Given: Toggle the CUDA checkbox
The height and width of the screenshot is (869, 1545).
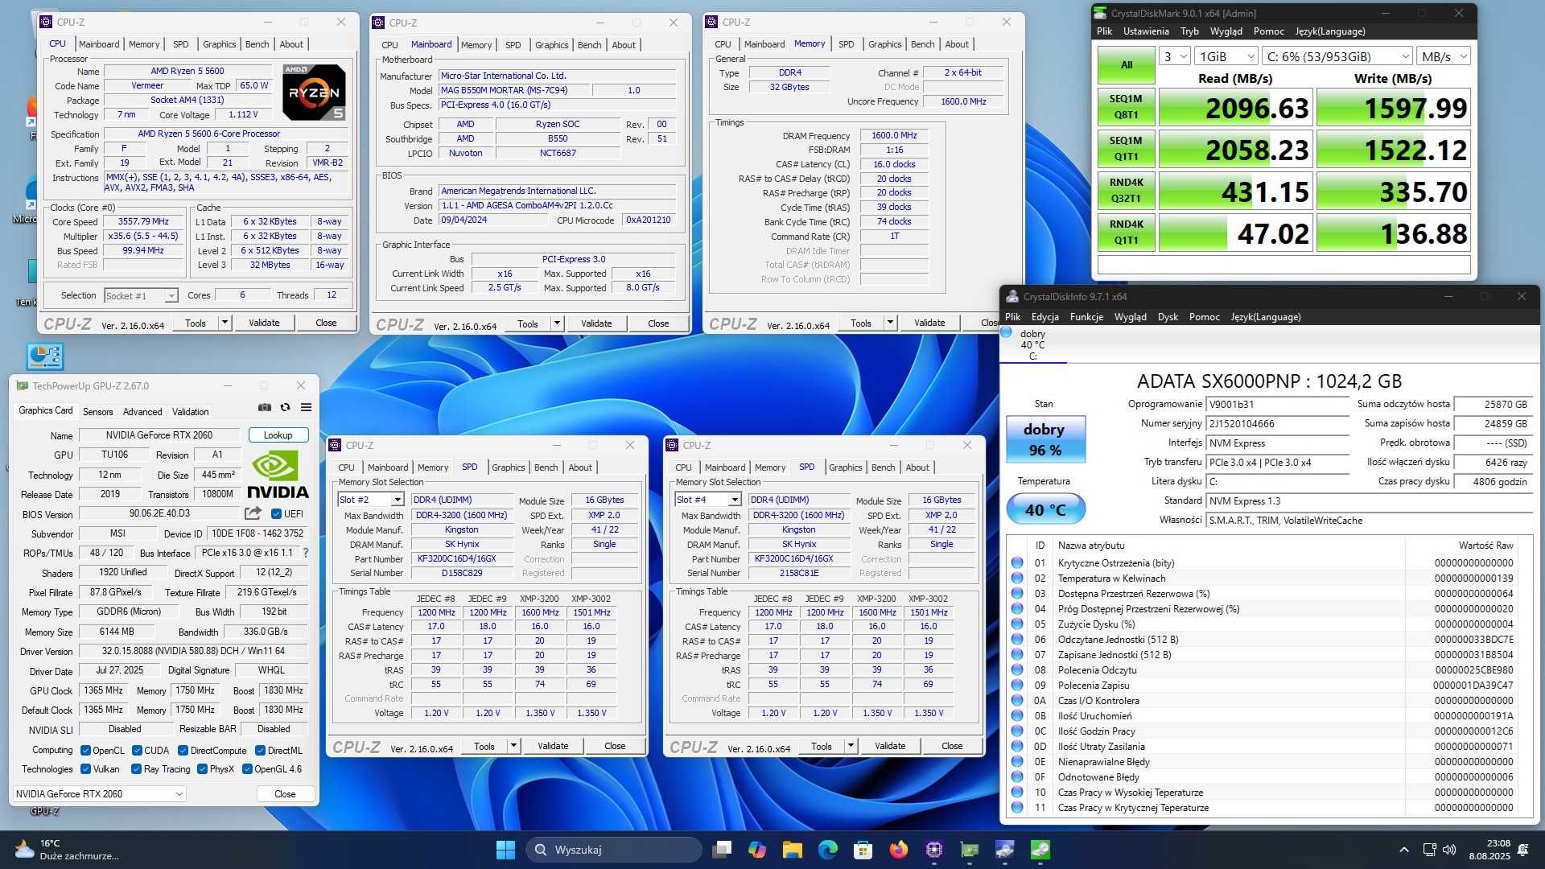Looking at the screenshot, I should pos(137,750).
